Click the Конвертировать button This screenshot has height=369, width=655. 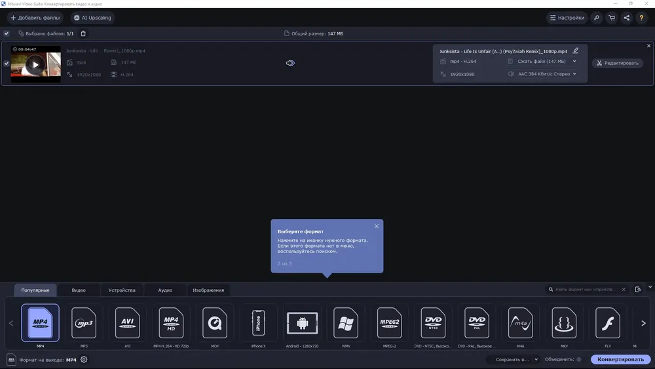(x=620, y=359)
